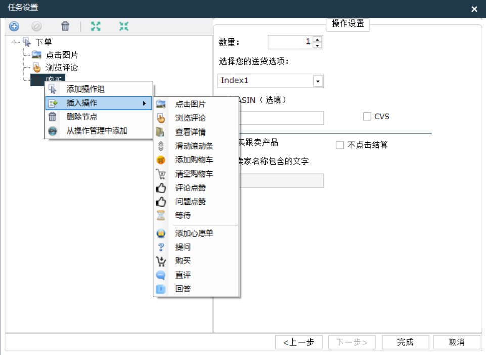Click the cart icon beside 清空购物车

(x=161, y=174)
